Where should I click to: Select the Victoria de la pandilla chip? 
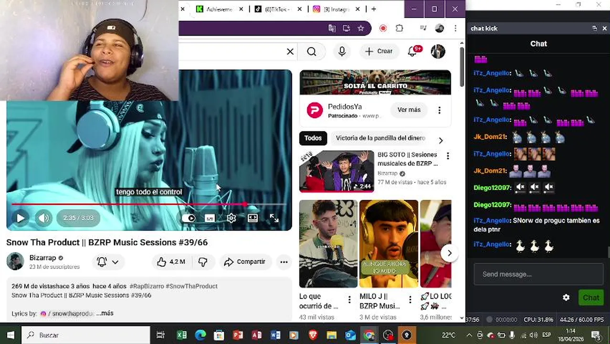(x=380, y=138)
